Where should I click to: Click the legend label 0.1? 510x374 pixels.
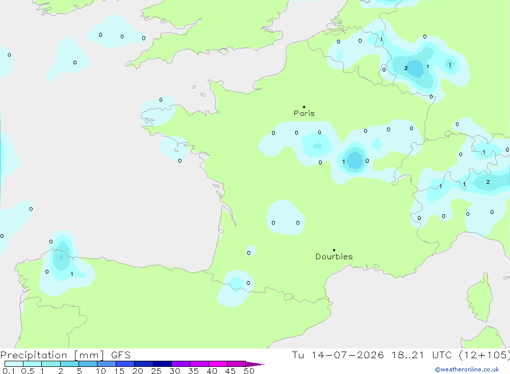(9, 371)
